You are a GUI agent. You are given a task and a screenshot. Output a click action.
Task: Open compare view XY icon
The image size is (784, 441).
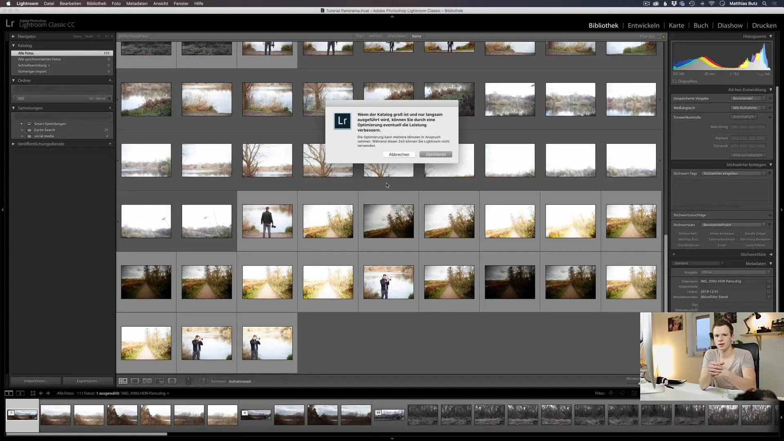coord(147,381)
